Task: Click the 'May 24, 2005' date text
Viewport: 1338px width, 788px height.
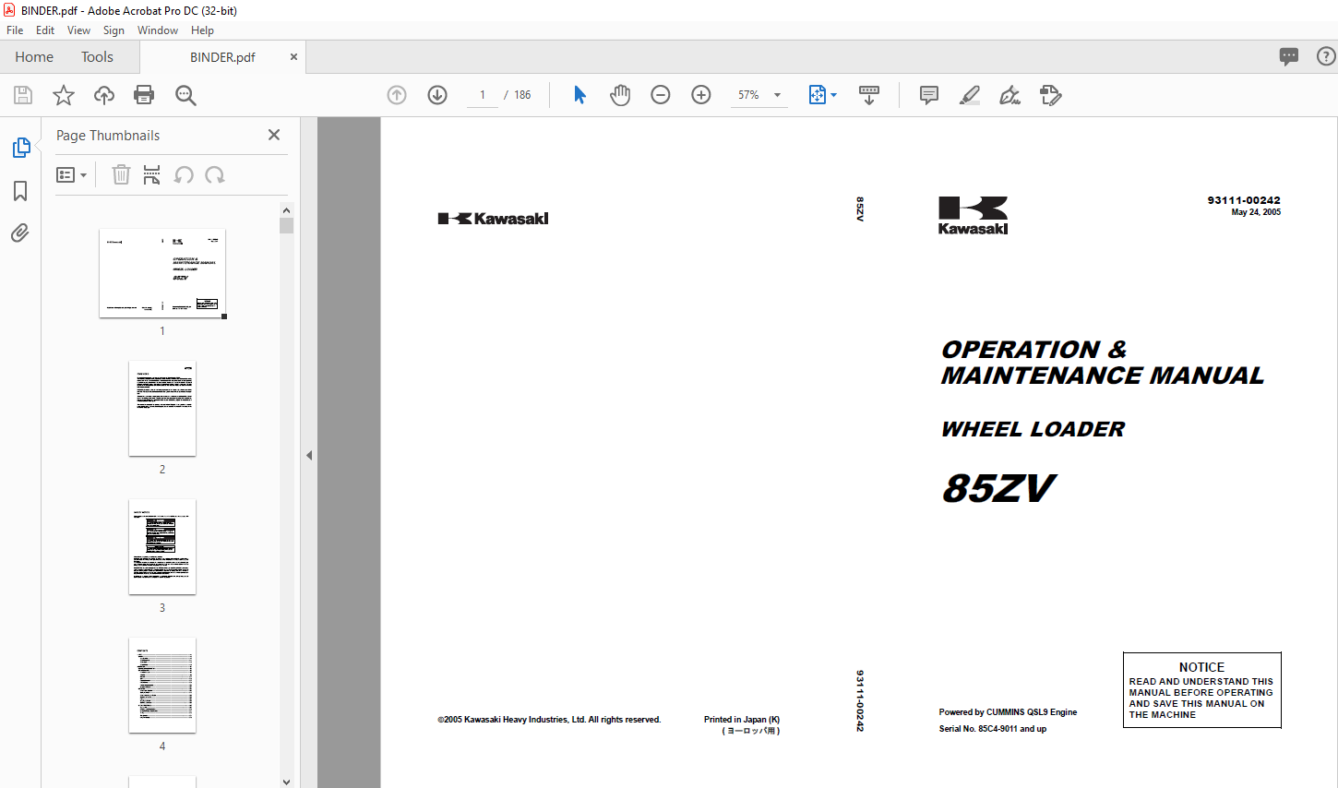Action: click(1256, 212)
